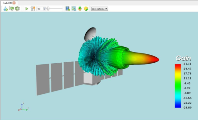Increase the frame value with the up arrow
The image size is (198, 120).
[44, 8]
